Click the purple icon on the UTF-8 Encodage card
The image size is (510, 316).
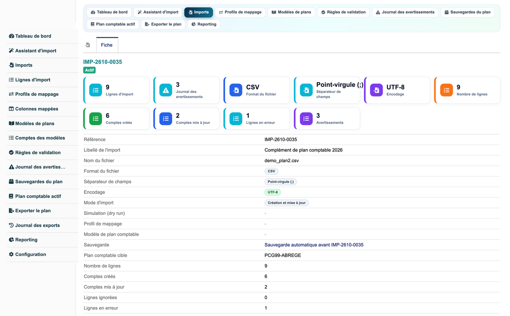(376, 90)
